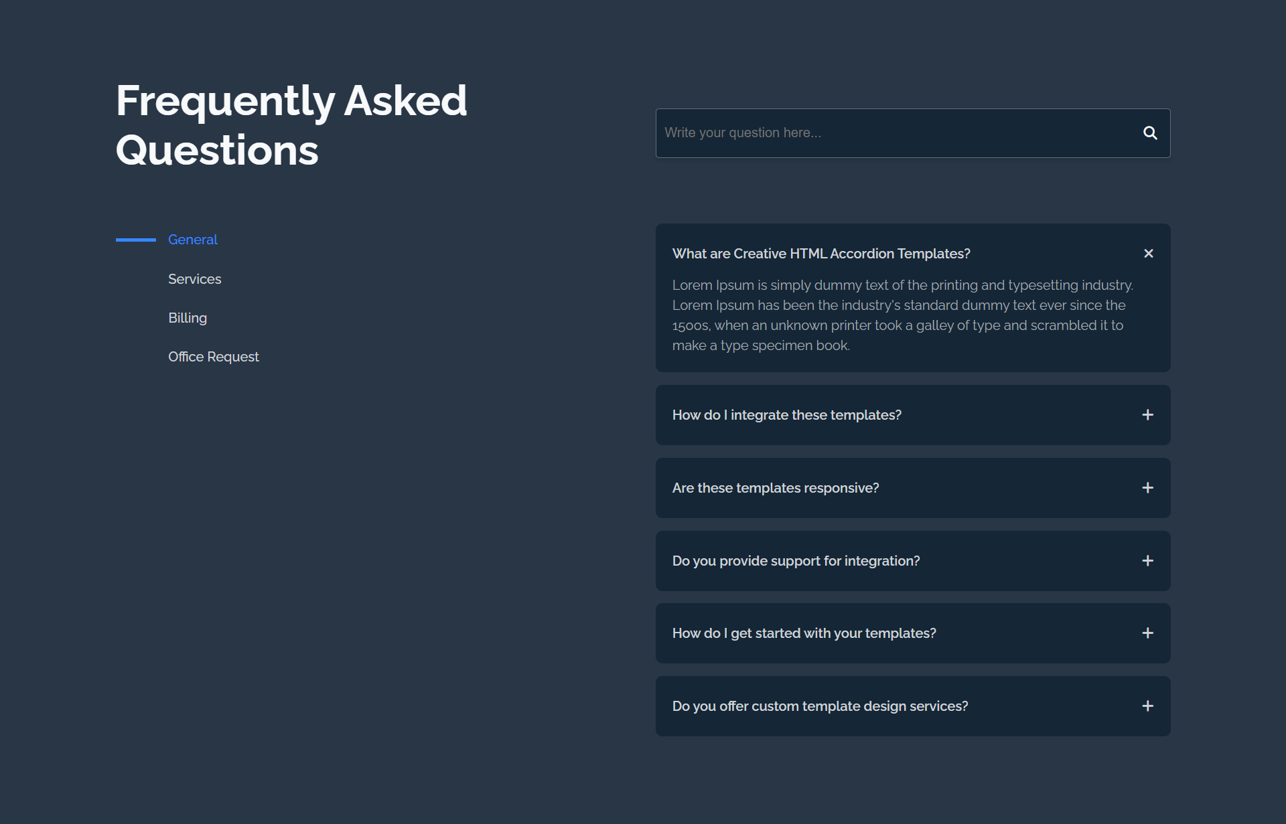Open 'How do I get started with your templates?'
This screenshot has width=1286, height=824.
pos(804,633)
